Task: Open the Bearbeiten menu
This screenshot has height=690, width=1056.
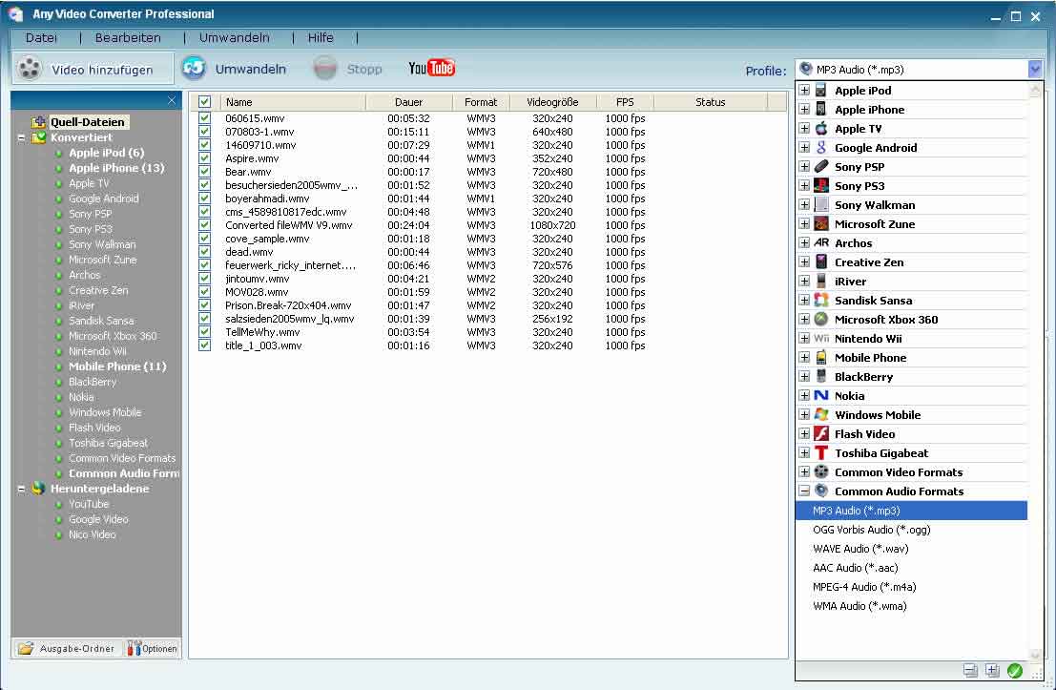Action: coord(128,38)
